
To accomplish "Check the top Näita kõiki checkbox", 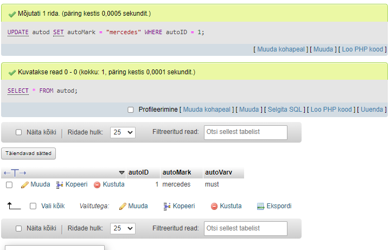I will pos(18,132).
